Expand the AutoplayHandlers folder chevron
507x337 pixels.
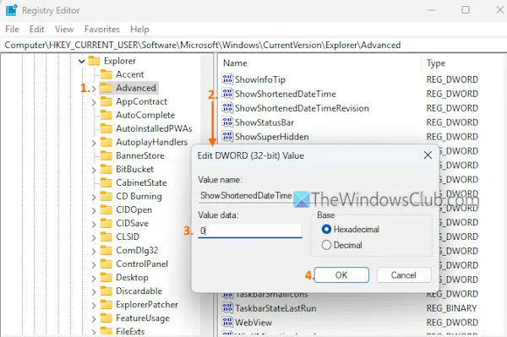click(94, 143)
